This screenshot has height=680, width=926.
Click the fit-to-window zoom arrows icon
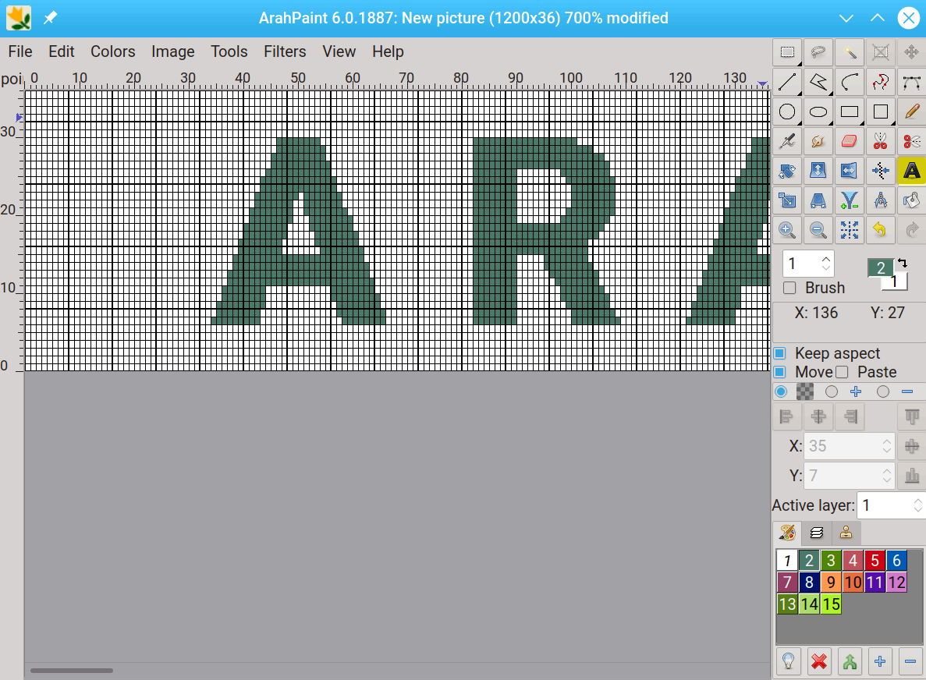click(850, 229)
